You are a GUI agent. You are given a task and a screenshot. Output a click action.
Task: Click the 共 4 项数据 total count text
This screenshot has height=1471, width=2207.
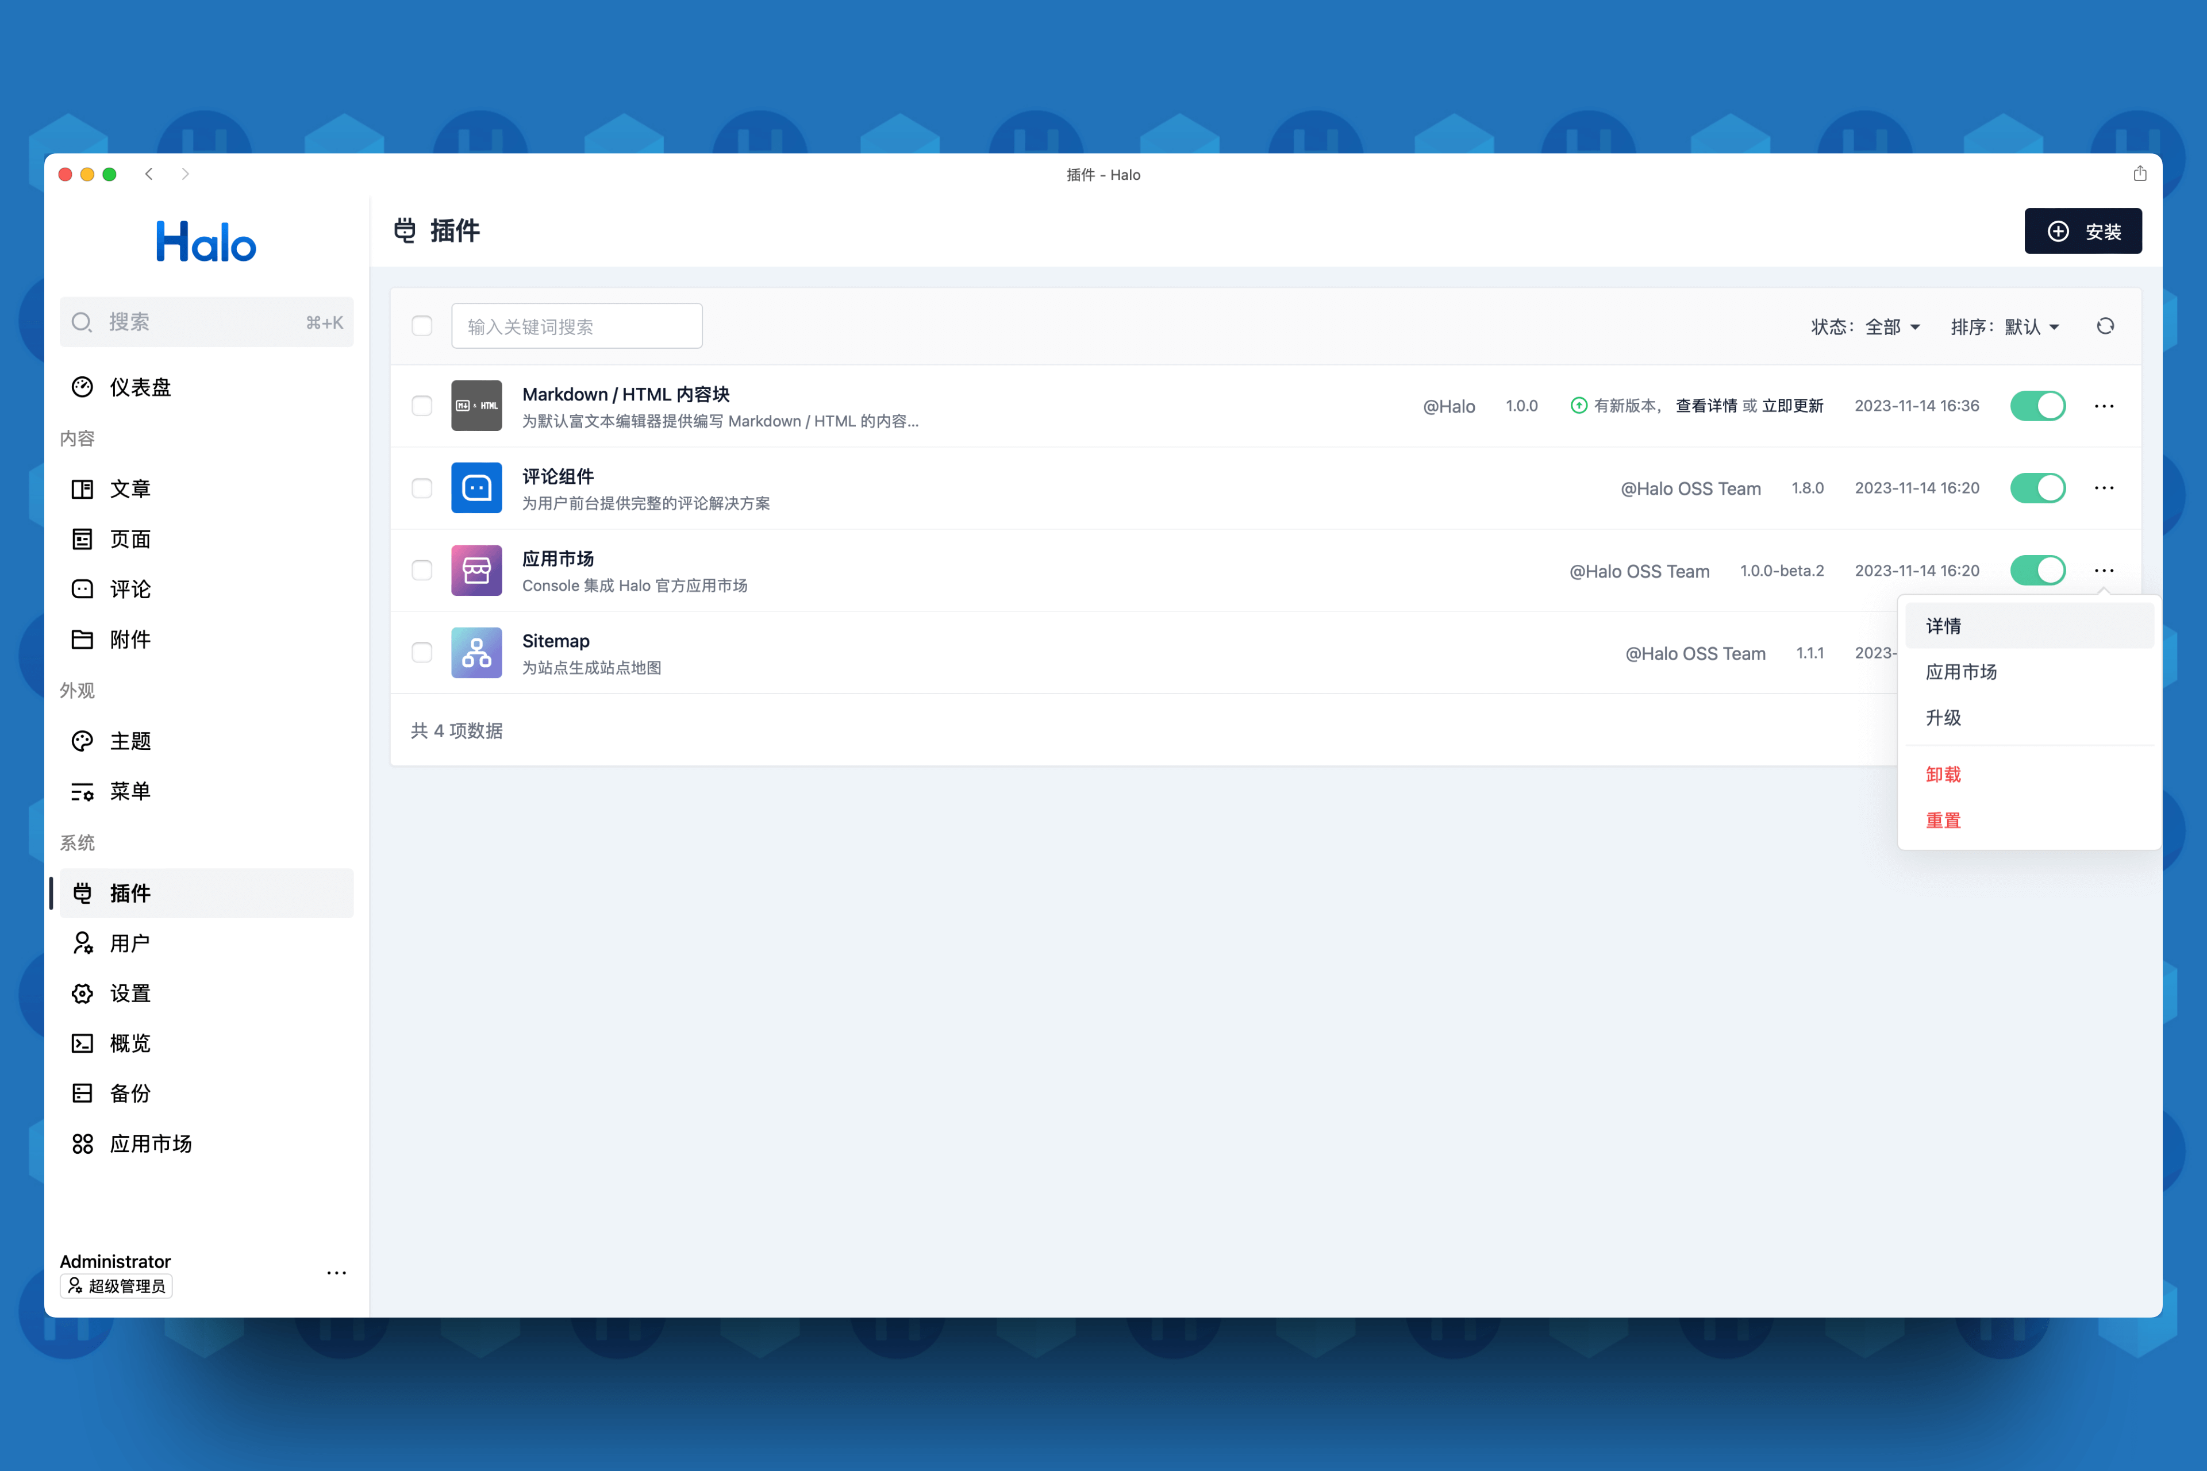pos(457,731)
